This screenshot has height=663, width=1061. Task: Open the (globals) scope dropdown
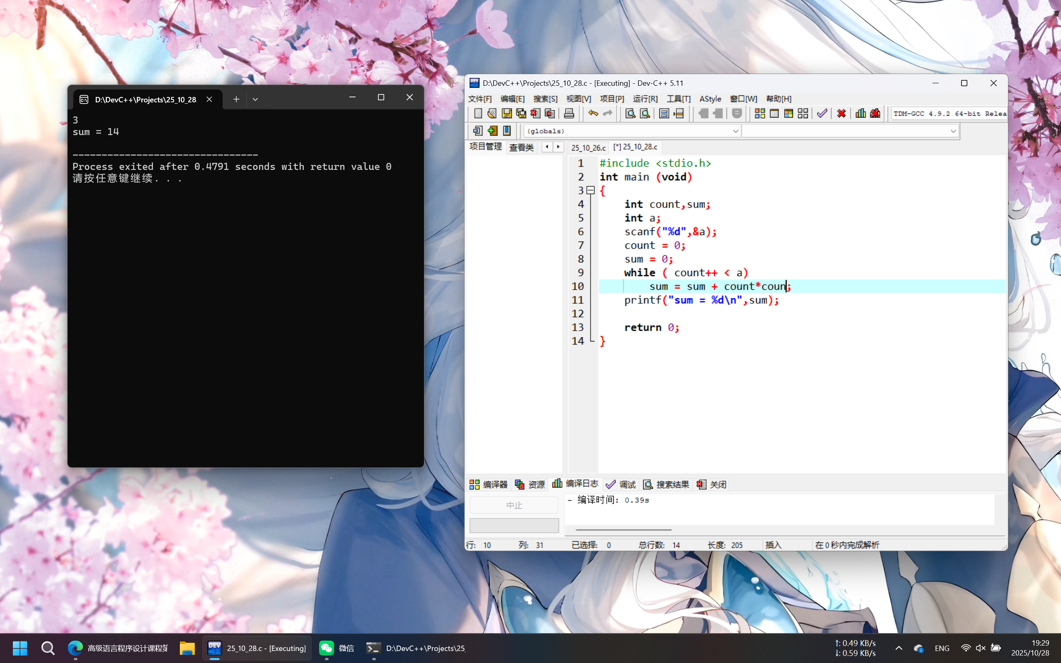click(735, 131)
